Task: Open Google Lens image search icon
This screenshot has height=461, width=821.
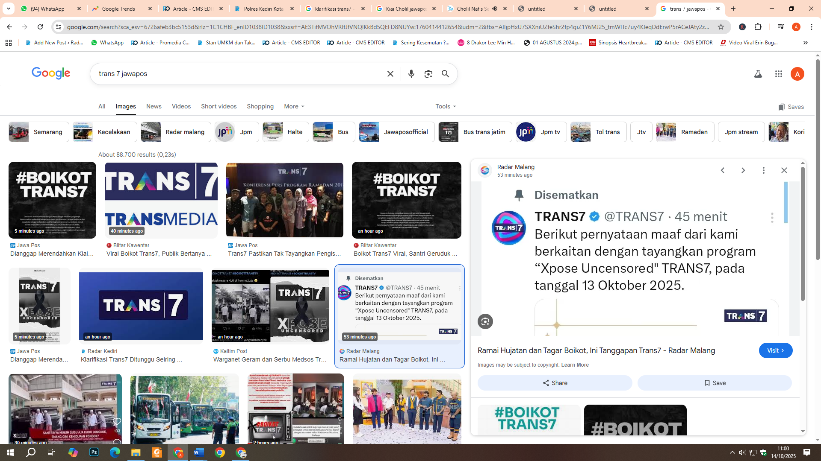Action: 428,74
